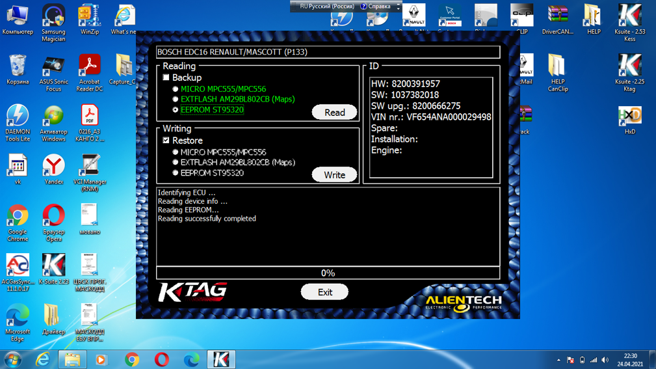Enable the Backup checkbox

point(166,77)
